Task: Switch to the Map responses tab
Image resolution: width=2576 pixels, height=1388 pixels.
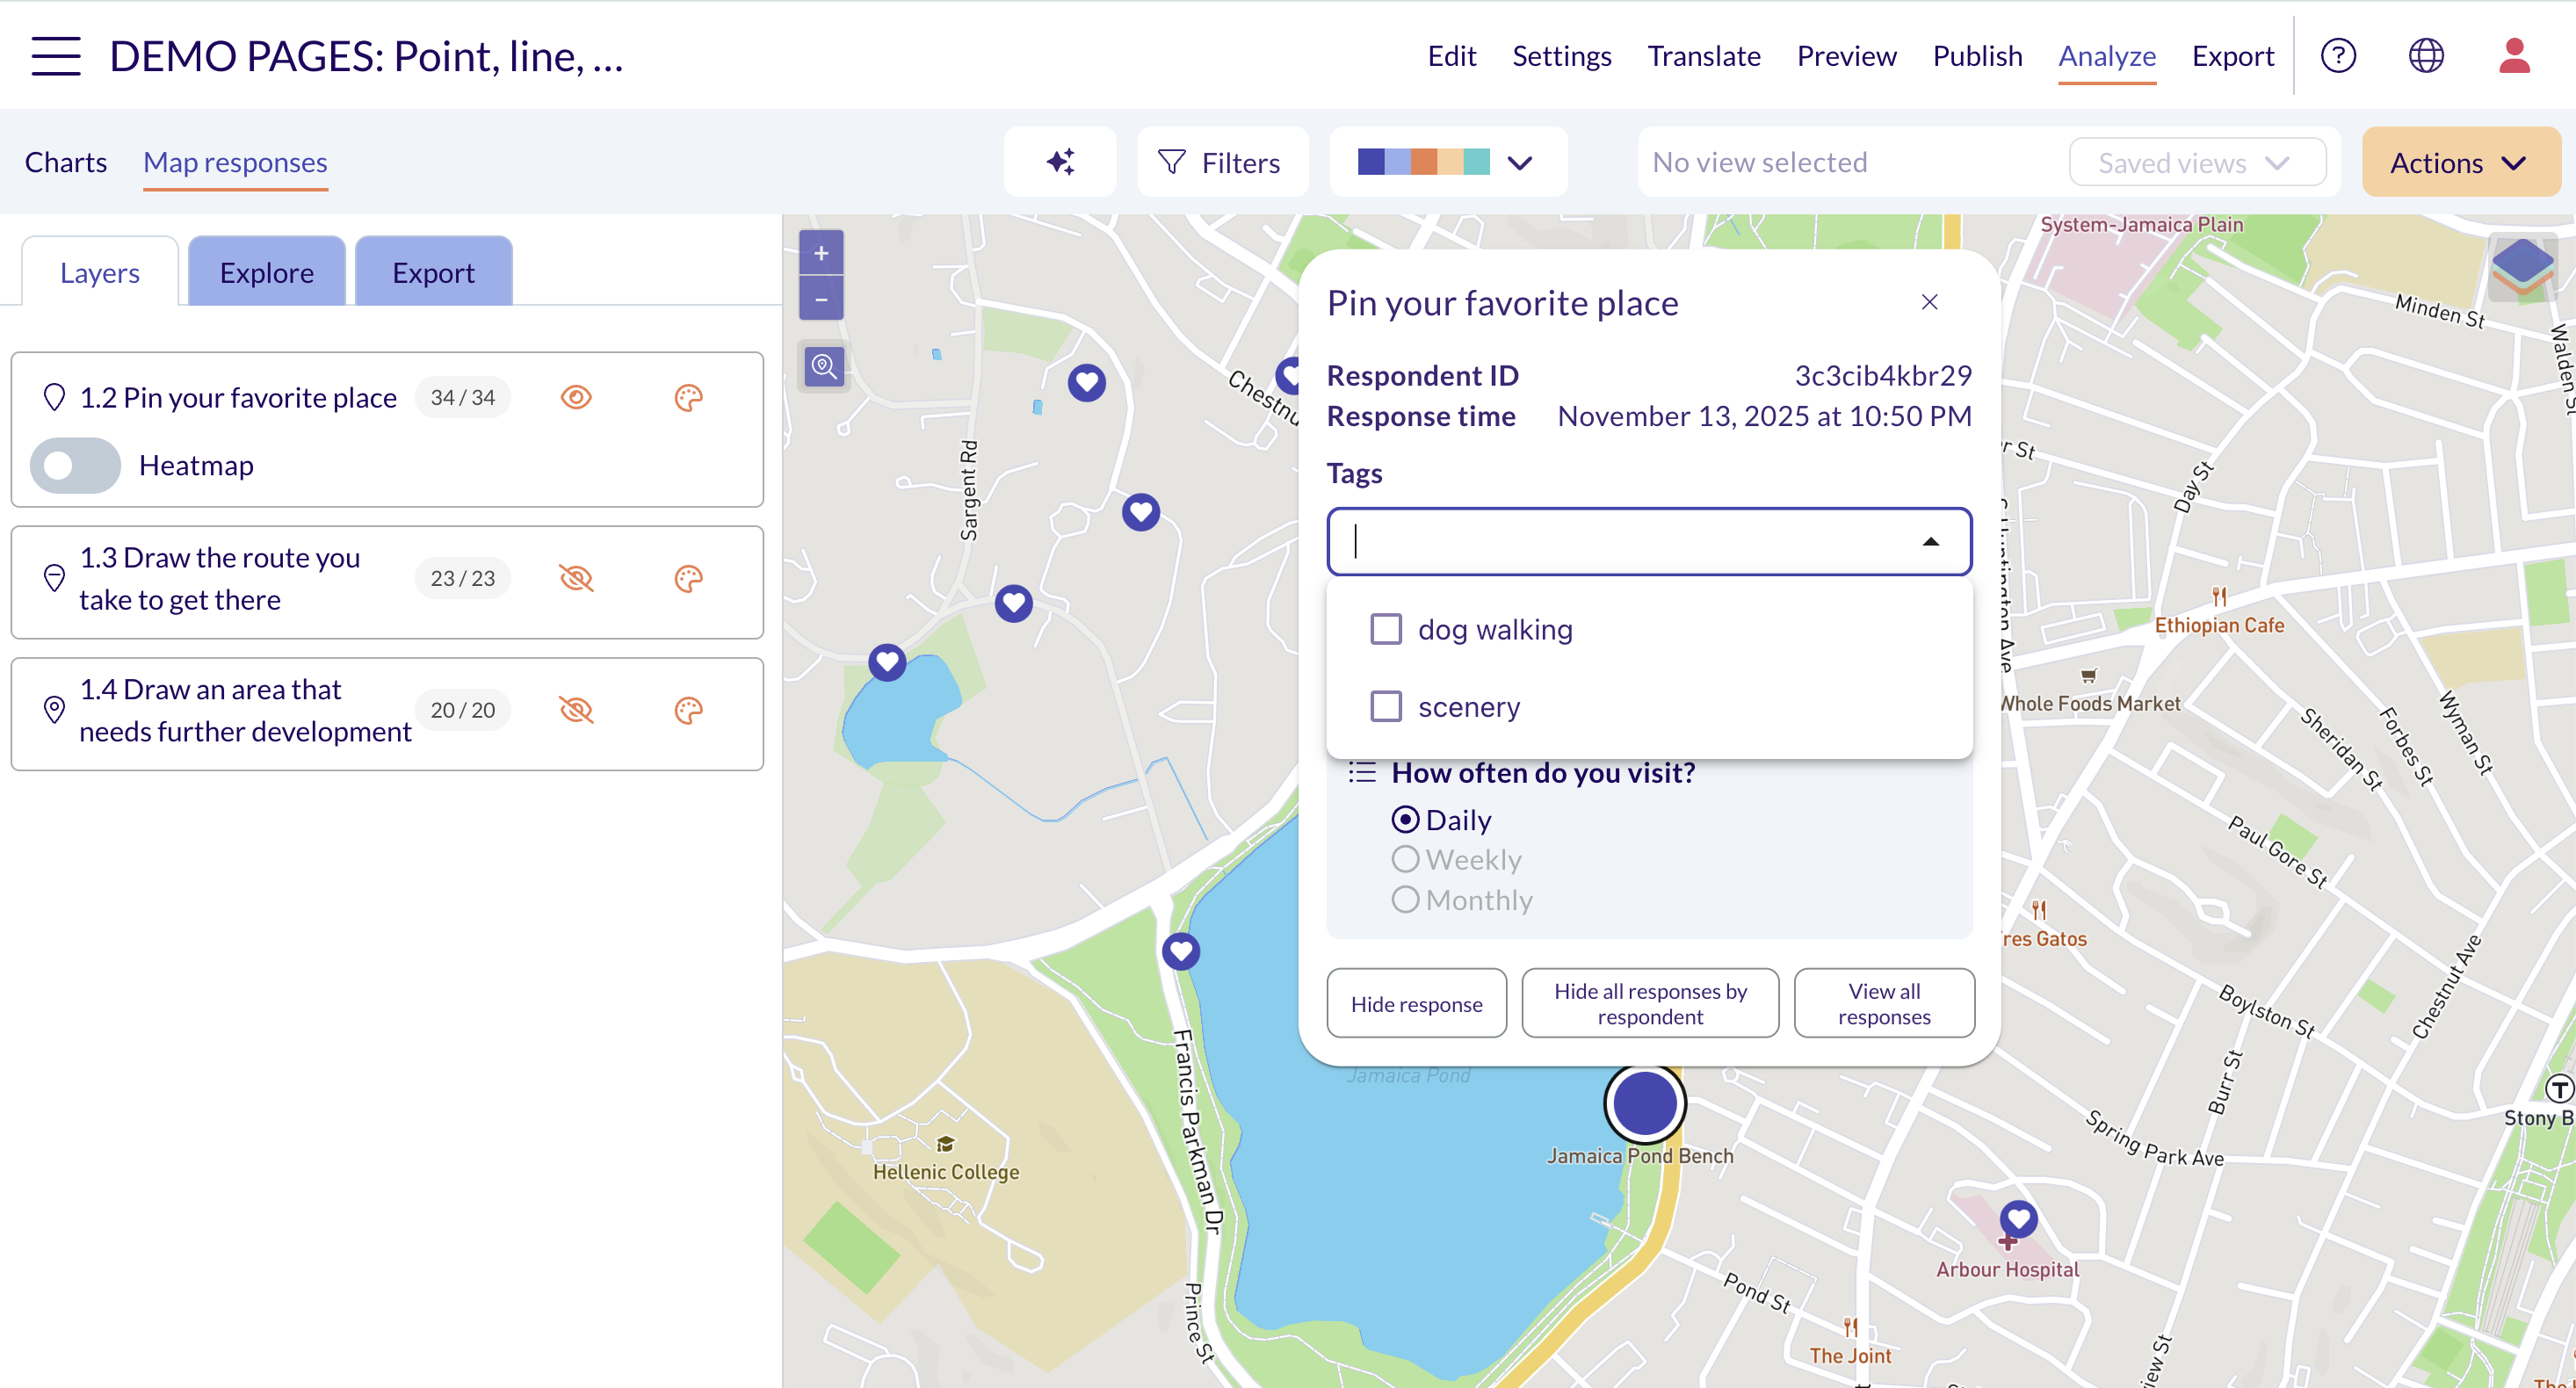Action: tap(235, 162)
